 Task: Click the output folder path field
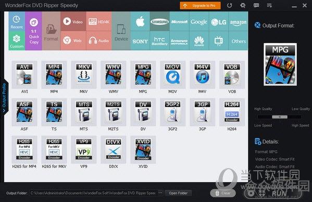[94, 193]
